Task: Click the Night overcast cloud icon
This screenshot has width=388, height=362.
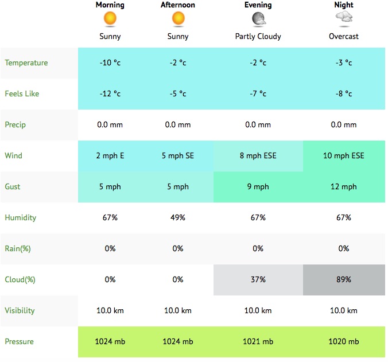Action: (344, 19)
